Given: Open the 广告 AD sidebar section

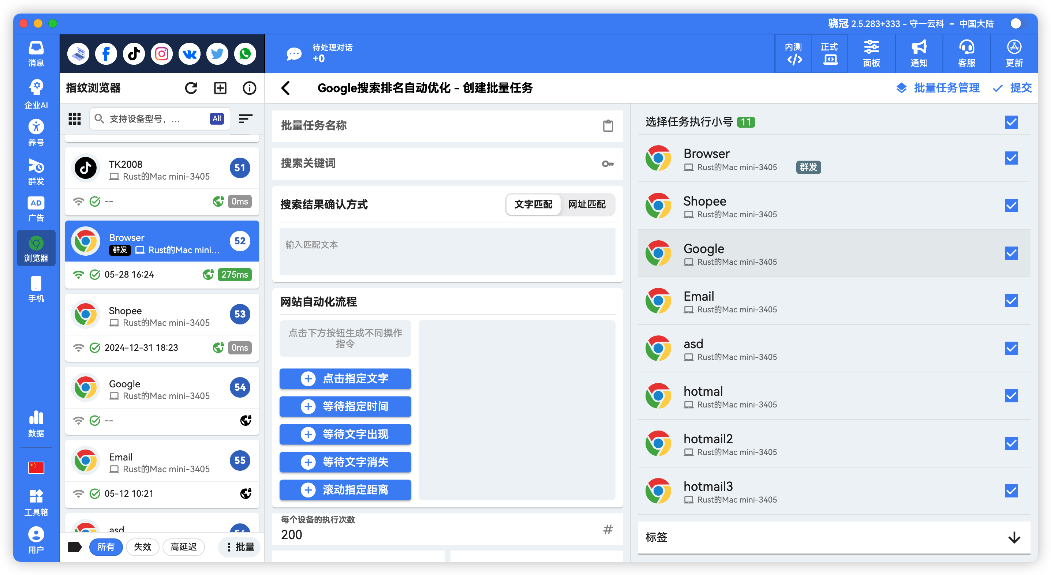Looking at the screenshot, I should pos(36,209).
